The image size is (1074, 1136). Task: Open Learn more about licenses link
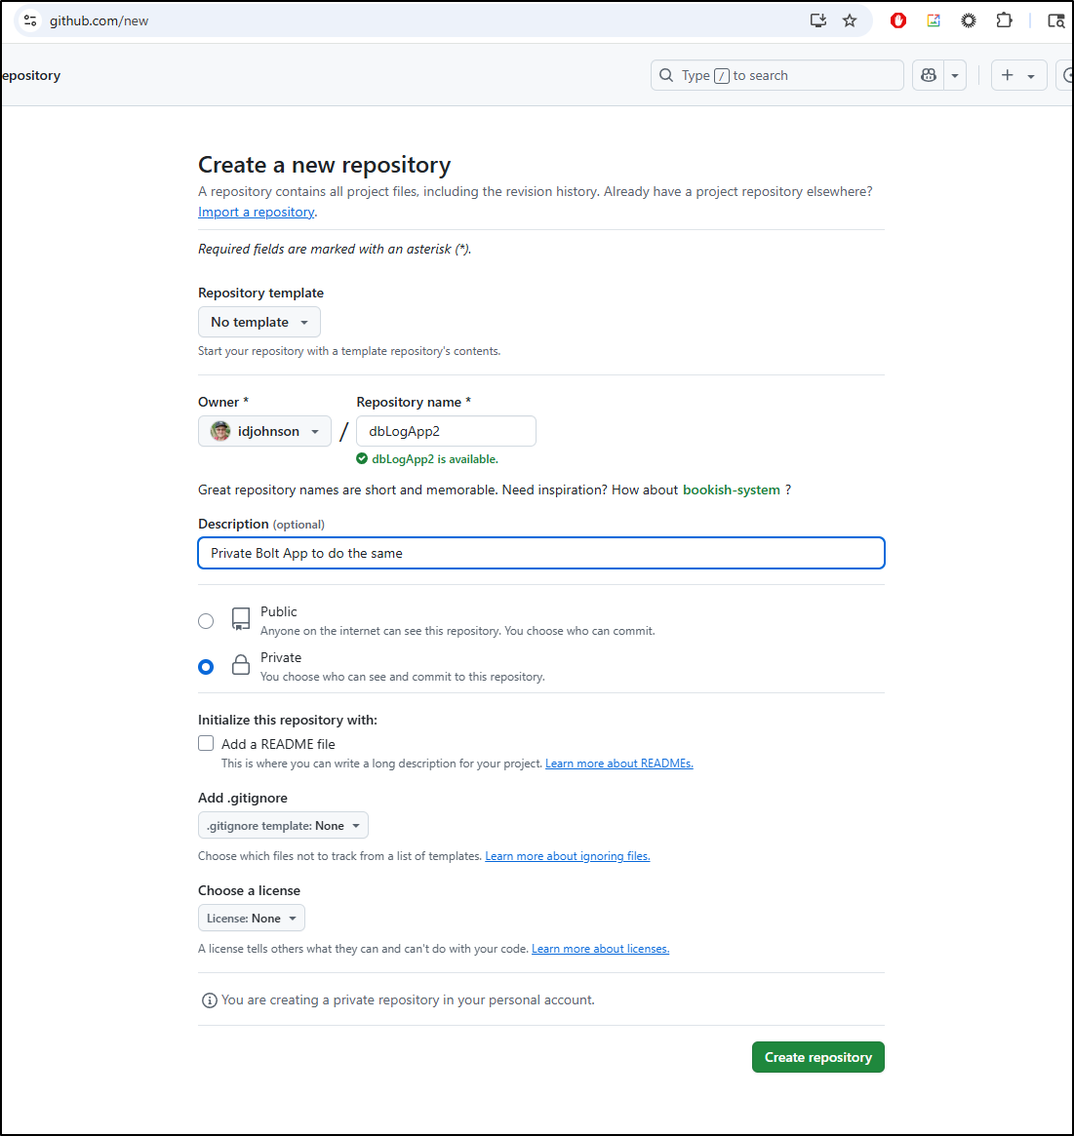click(600, 949)
